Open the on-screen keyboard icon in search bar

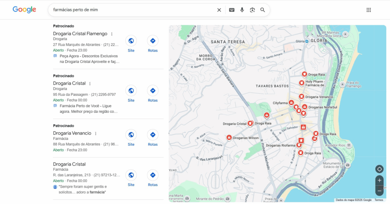[x=232, y=10]
